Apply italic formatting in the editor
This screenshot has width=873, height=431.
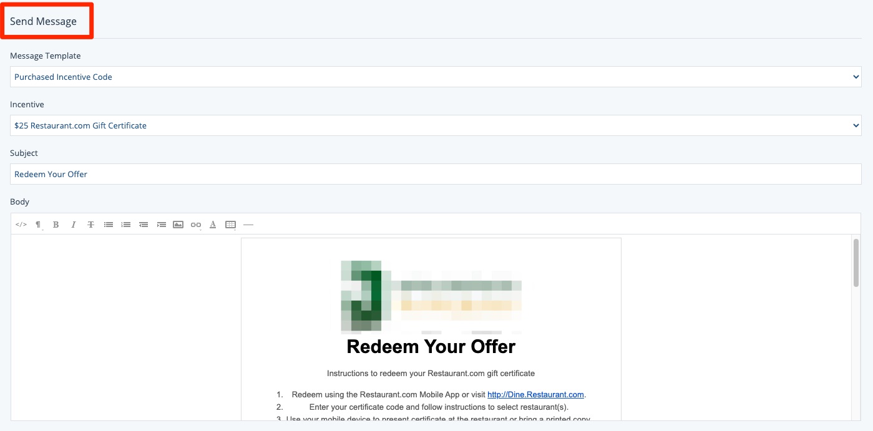coord(74,225)
